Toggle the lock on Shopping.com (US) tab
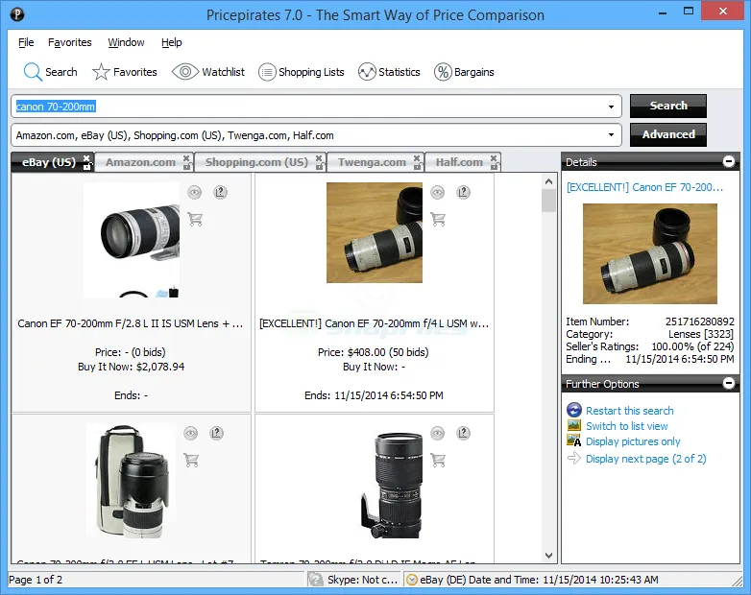This screenshot has width=751, height=595. point(319,166)
